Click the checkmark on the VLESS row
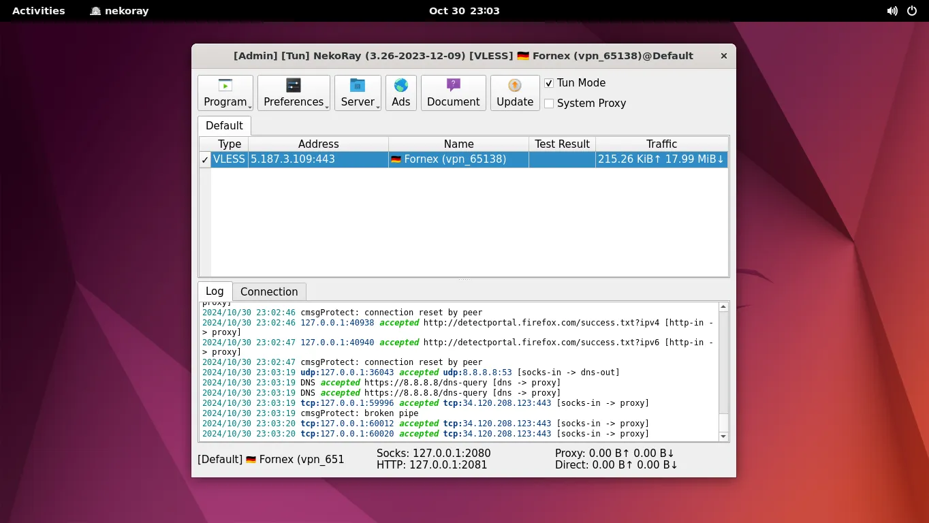929x523 pixels. tap(205, 159)
